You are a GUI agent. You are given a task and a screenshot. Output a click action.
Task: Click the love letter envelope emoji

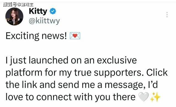[x=75, y=36]
